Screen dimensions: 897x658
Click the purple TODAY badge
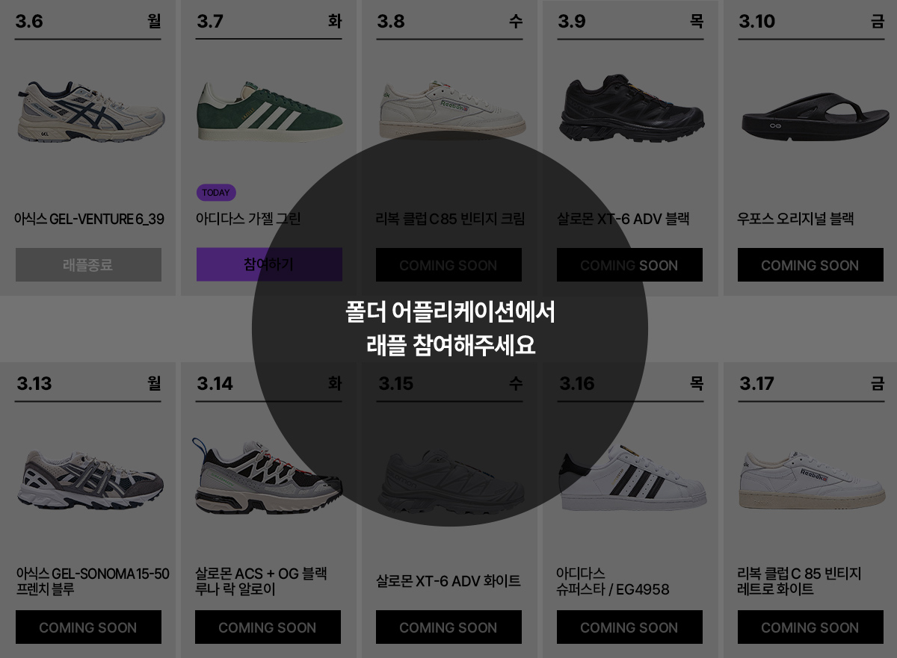216,193
